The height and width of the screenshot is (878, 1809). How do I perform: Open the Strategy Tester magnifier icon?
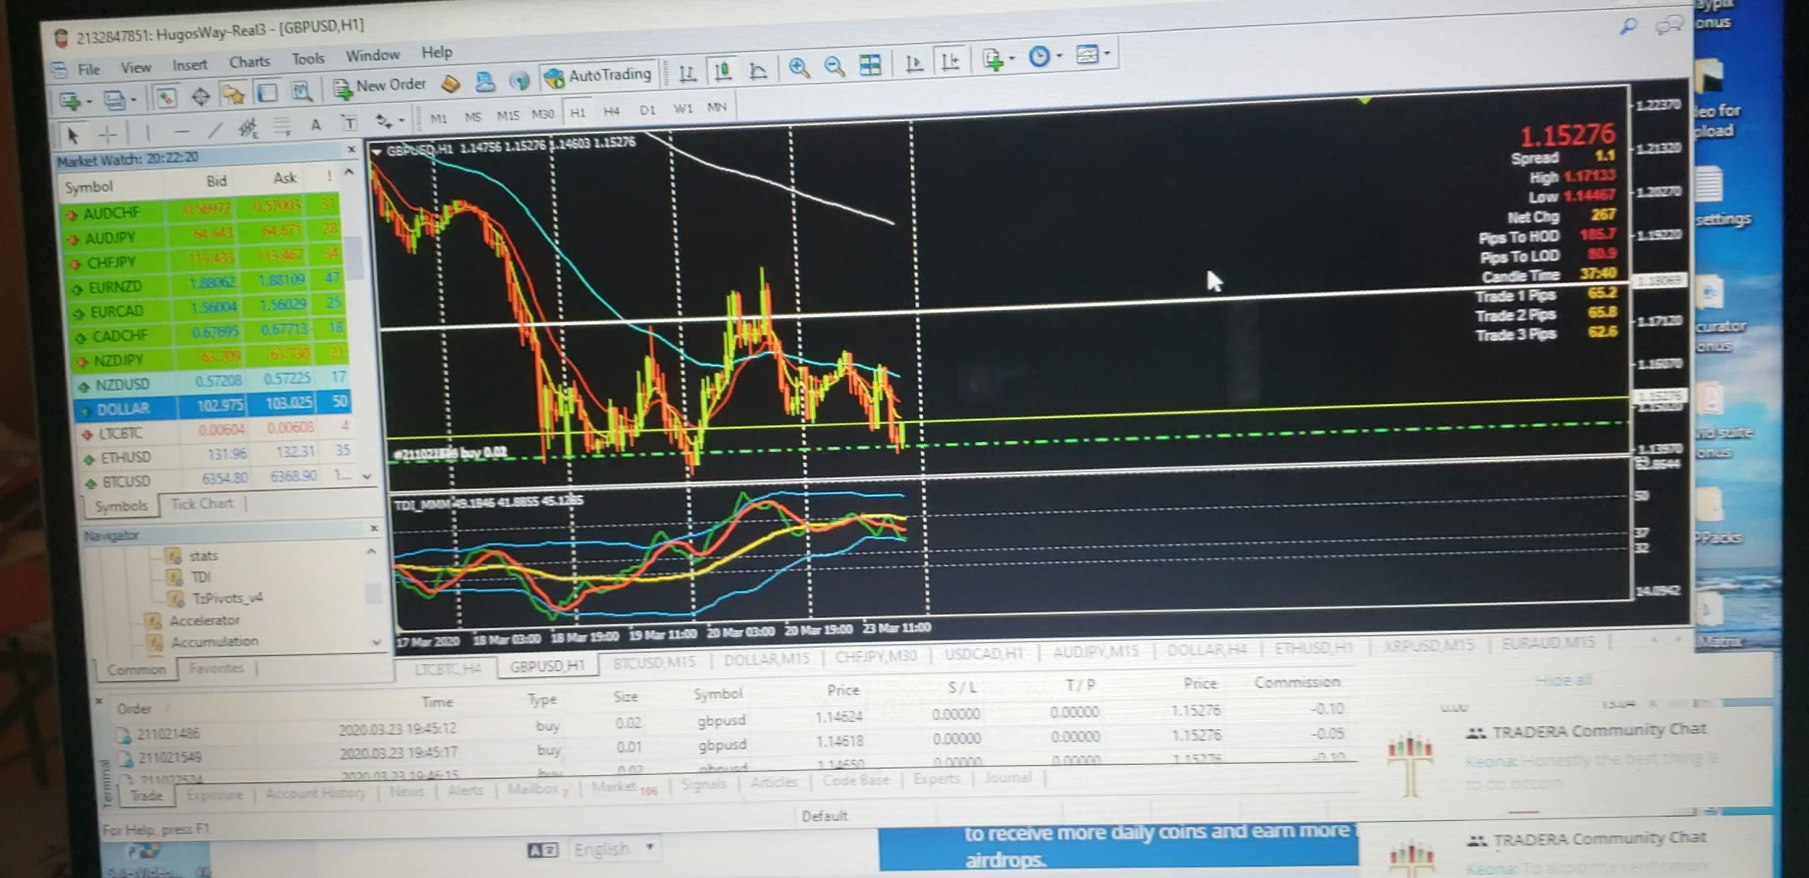[302, 92]
